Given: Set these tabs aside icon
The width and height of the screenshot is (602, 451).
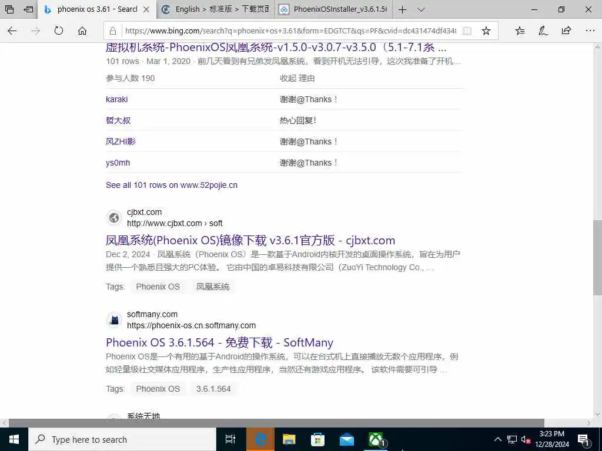Looking at the screenshot, I should [28, 9].
